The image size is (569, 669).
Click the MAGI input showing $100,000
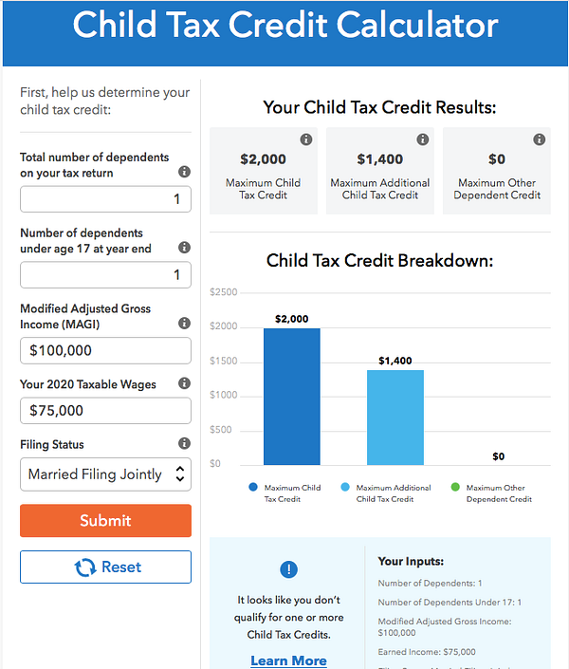click(x=105, y=350)
